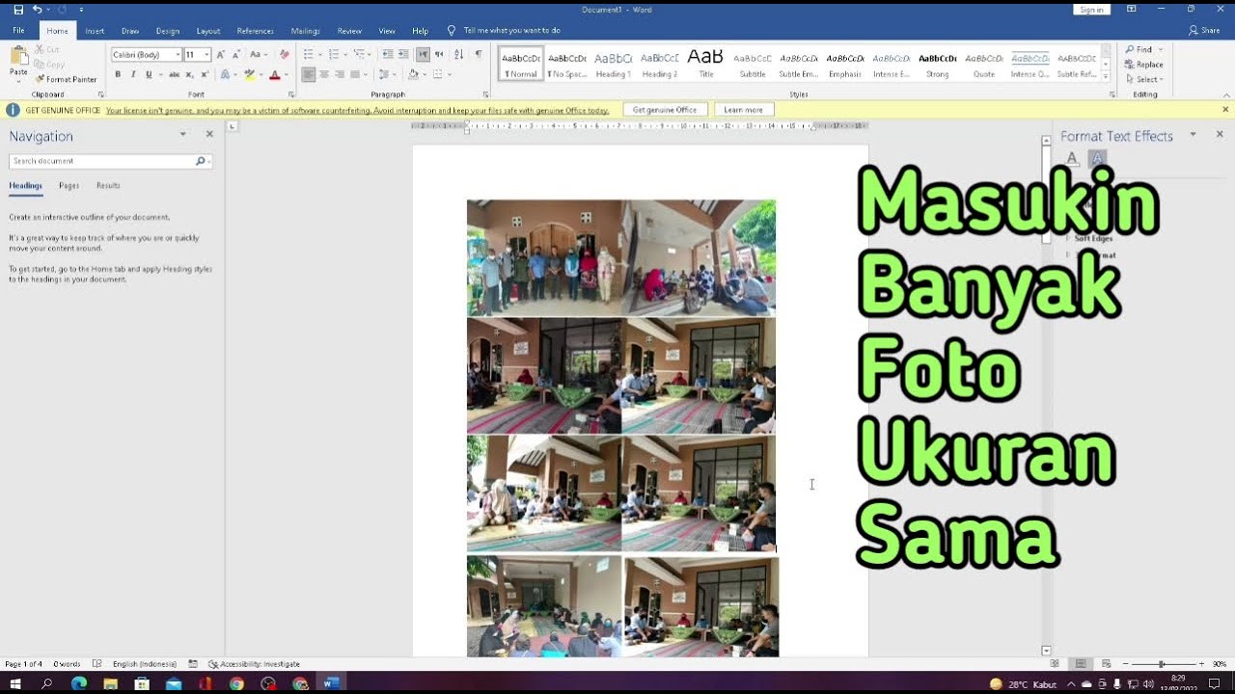The width and height of the screenshot is (1235, 694).
Task: Switch to Pages tab in Navigation pane
Action: (69, 185)
